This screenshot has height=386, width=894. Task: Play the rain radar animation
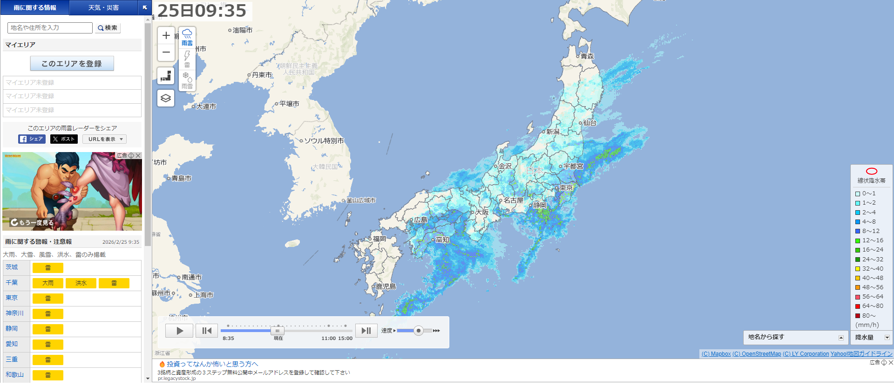(x=179, y=331)
